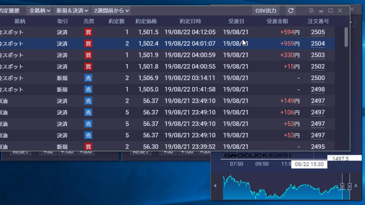
Task: Click the right range handle on chart navigator
Action: coord(350,186)
